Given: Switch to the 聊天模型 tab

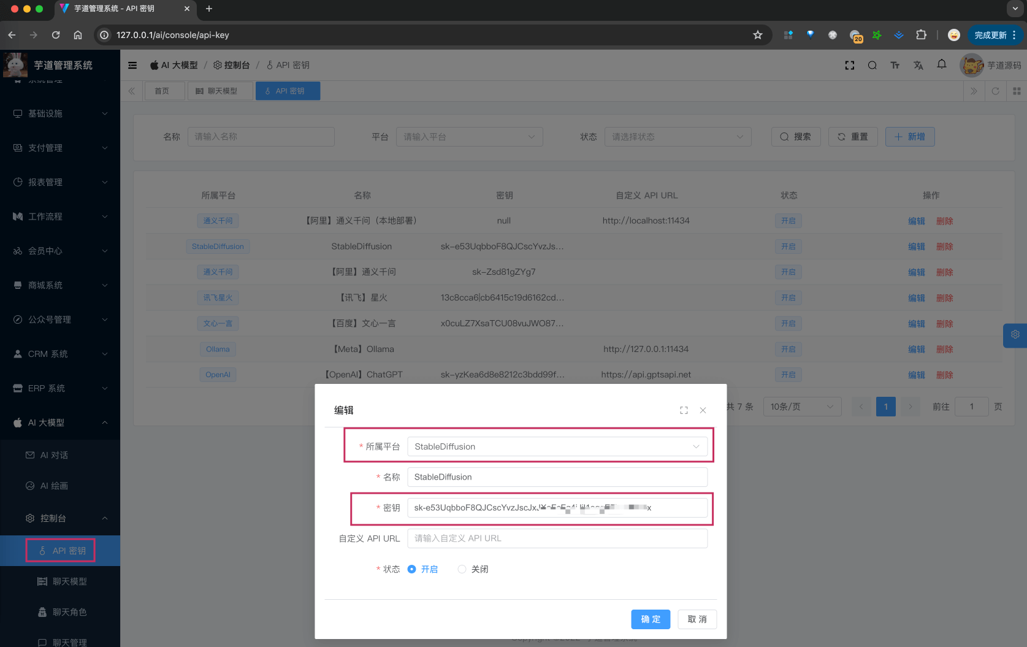Looking at the screenshot, I should click(220, 90).
